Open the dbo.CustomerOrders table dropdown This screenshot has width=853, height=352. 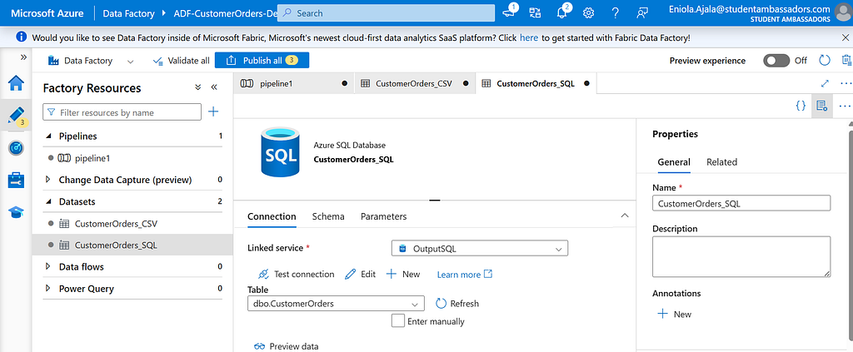(x=336, y=304)
